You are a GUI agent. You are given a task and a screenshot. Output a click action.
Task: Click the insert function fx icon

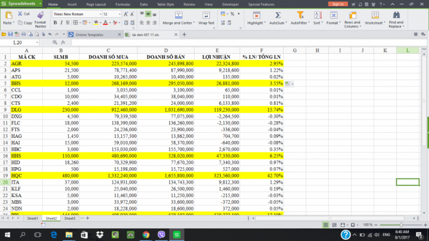pyautogui.click(x=63, y=42)
